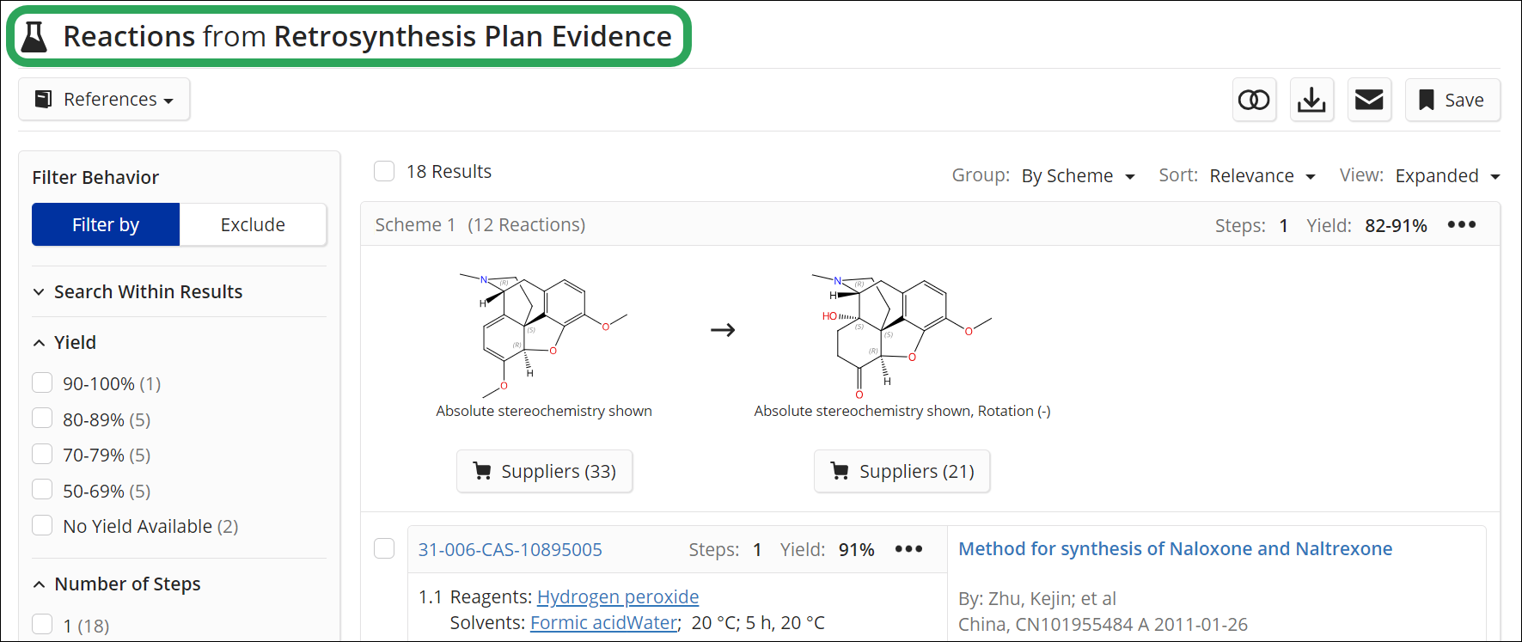This screenshot has height=642, width=1522.
Task: Expand Search Within Results section
Action: pos(138,291)
